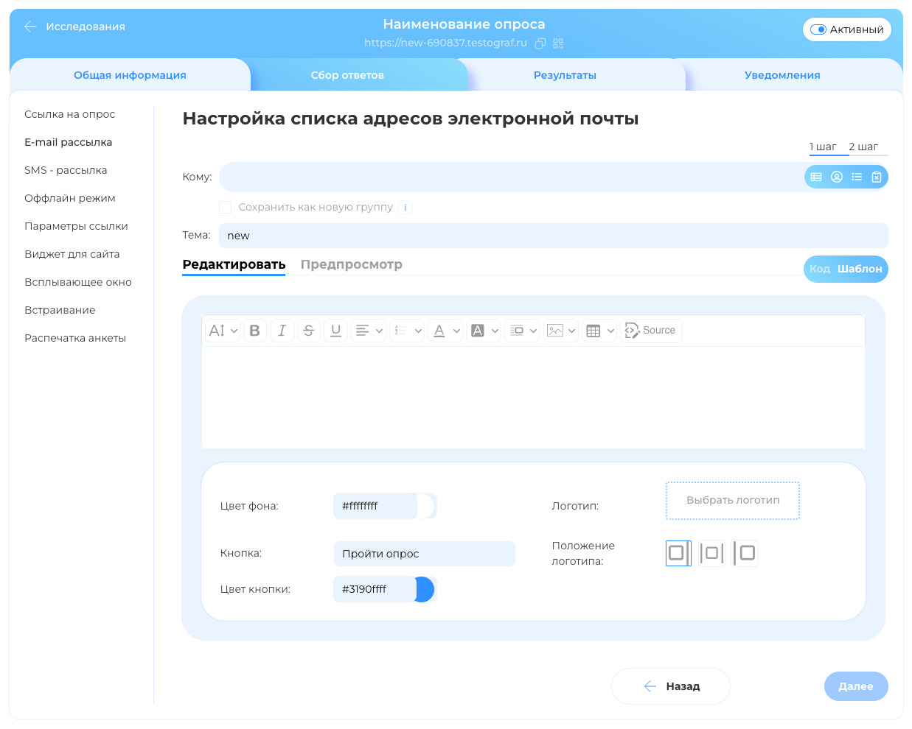912x729 pixels.
Task: Select the centered logo position option
Action: [x=711, y=553]
